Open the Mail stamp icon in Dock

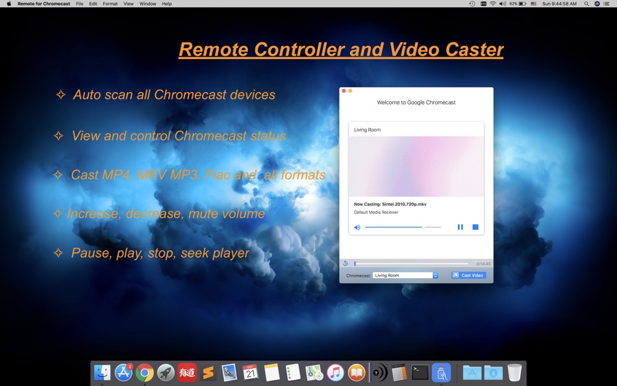pos(229,372)
